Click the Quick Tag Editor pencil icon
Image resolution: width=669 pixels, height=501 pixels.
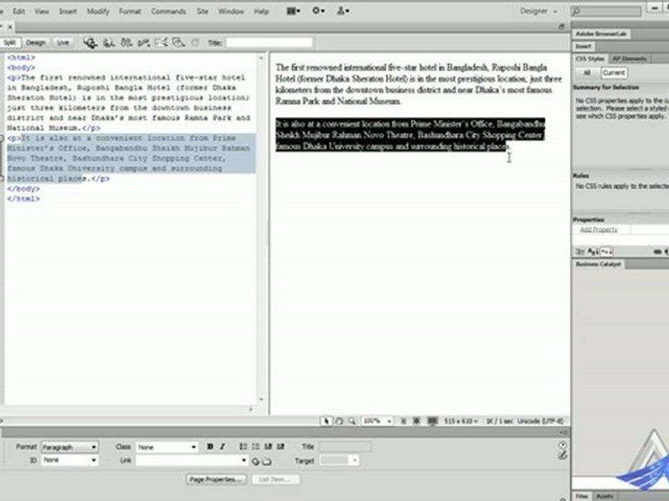pyautogui.click(x=563, y=455)
